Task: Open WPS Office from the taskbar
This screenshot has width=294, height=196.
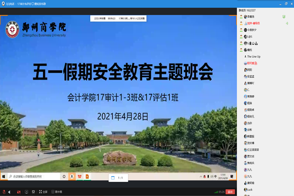Action: [79, 176]
